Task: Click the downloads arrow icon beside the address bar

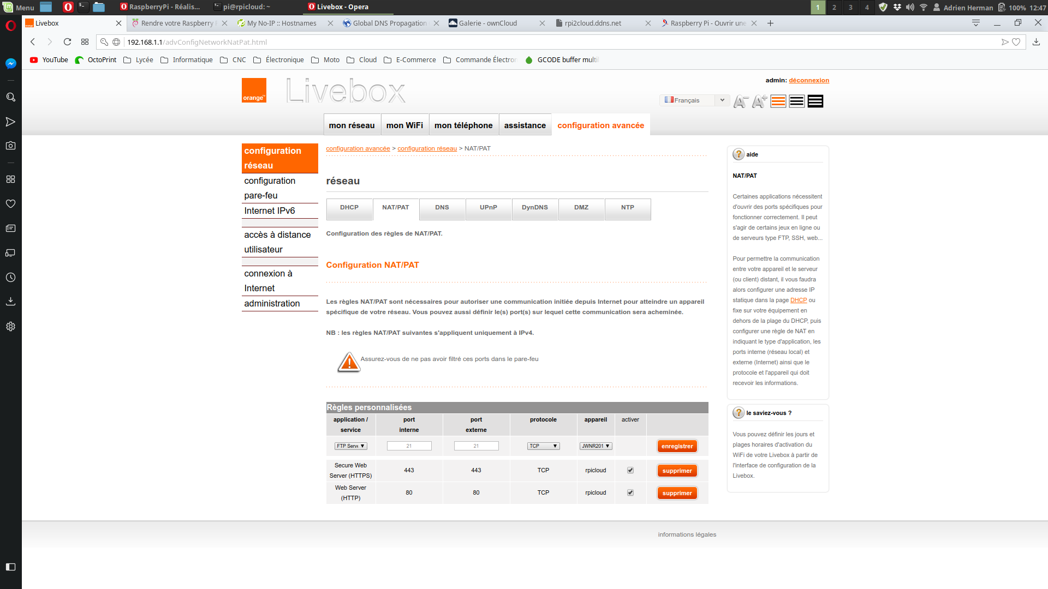Action: [x=1036, y=42]
